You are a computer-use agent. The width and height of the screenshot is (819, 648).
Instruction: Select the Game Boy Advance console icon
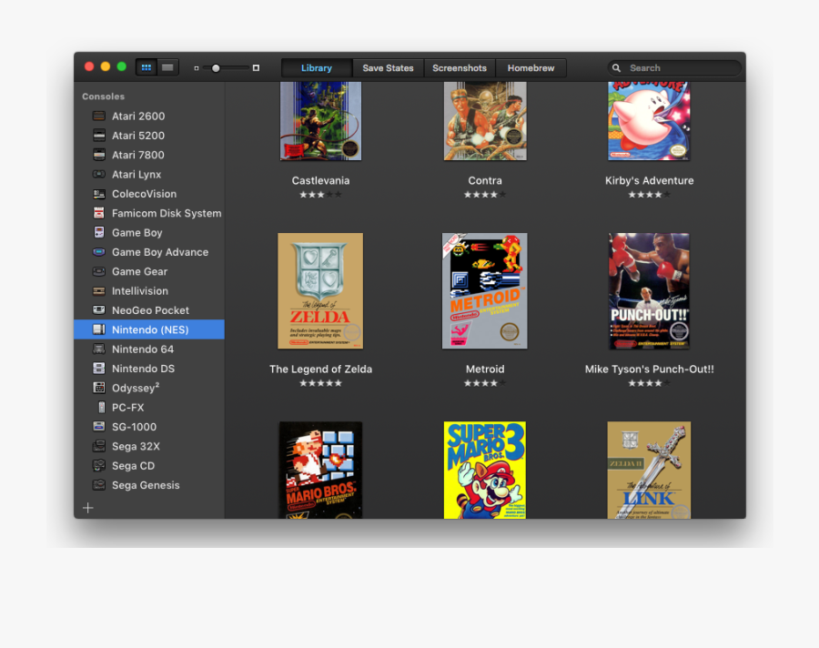coord(99,252)
